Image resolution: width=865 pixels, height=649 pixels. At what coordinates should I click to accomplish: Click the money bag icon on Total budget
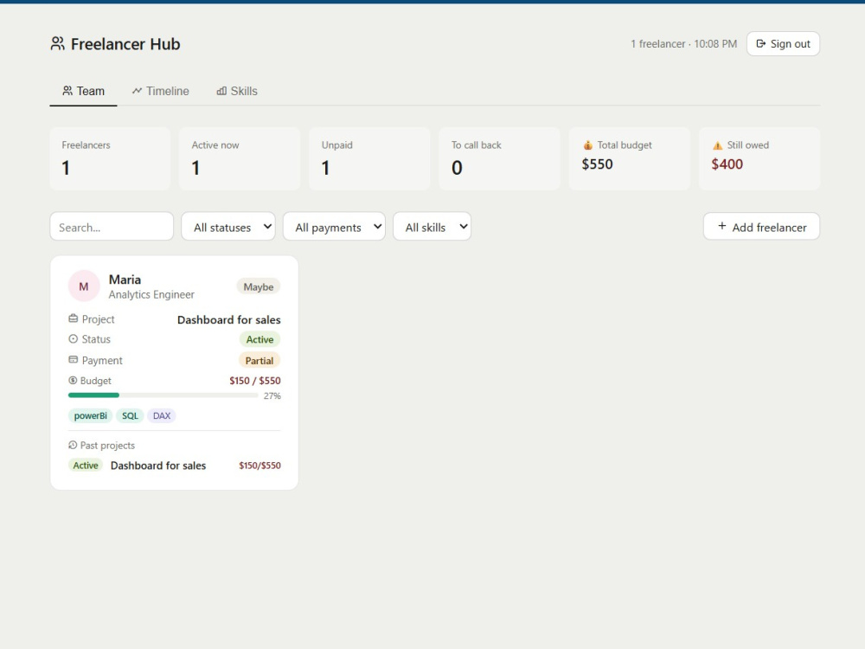pyautogui.click(x=588, y=145)
